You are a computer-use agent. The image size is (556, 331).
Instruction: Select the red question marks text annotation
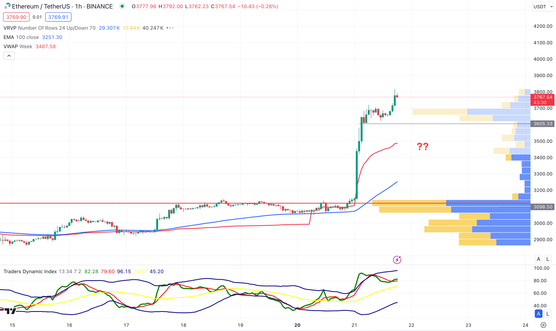click(423, 147)
